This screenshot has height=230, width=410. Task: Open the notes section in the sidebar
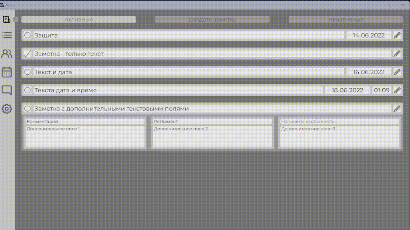[6, 19]
